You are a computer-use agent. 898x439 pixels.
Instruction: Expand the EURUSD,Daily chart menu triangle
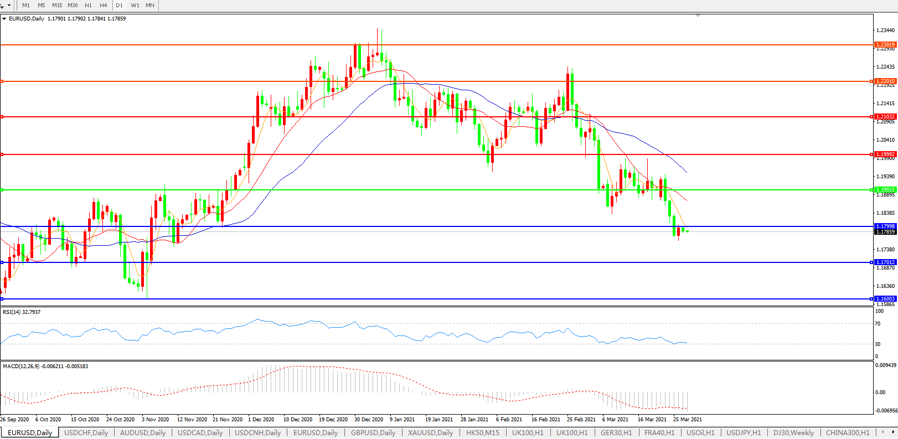click(4, 19)
